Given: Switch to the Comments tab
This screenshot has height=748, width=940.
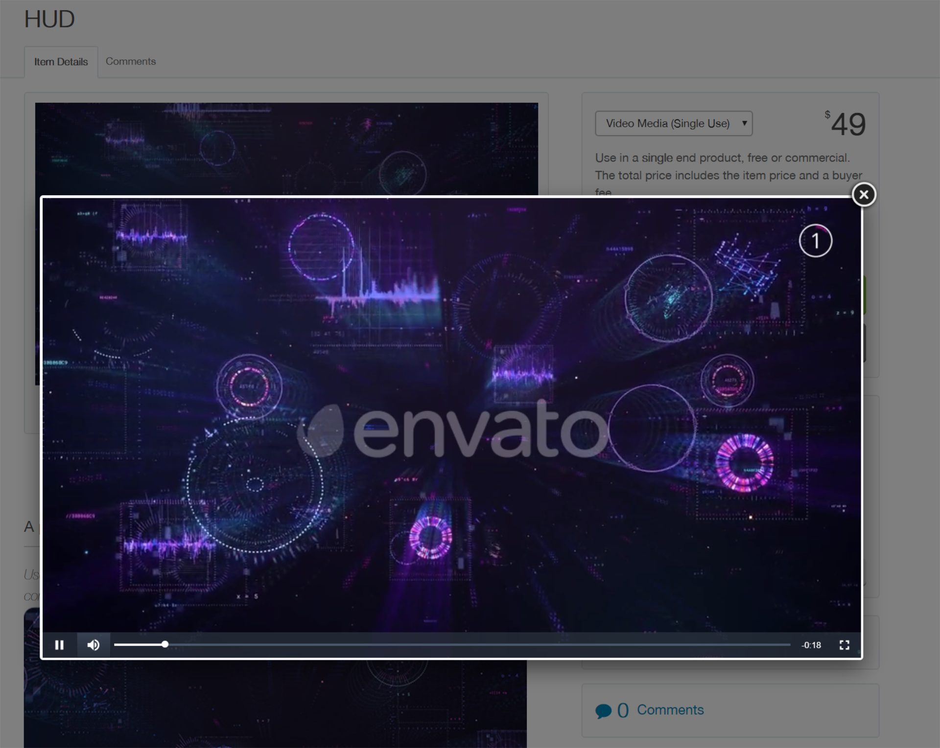Looking at the screenshot, I should [x=131, y=62].
